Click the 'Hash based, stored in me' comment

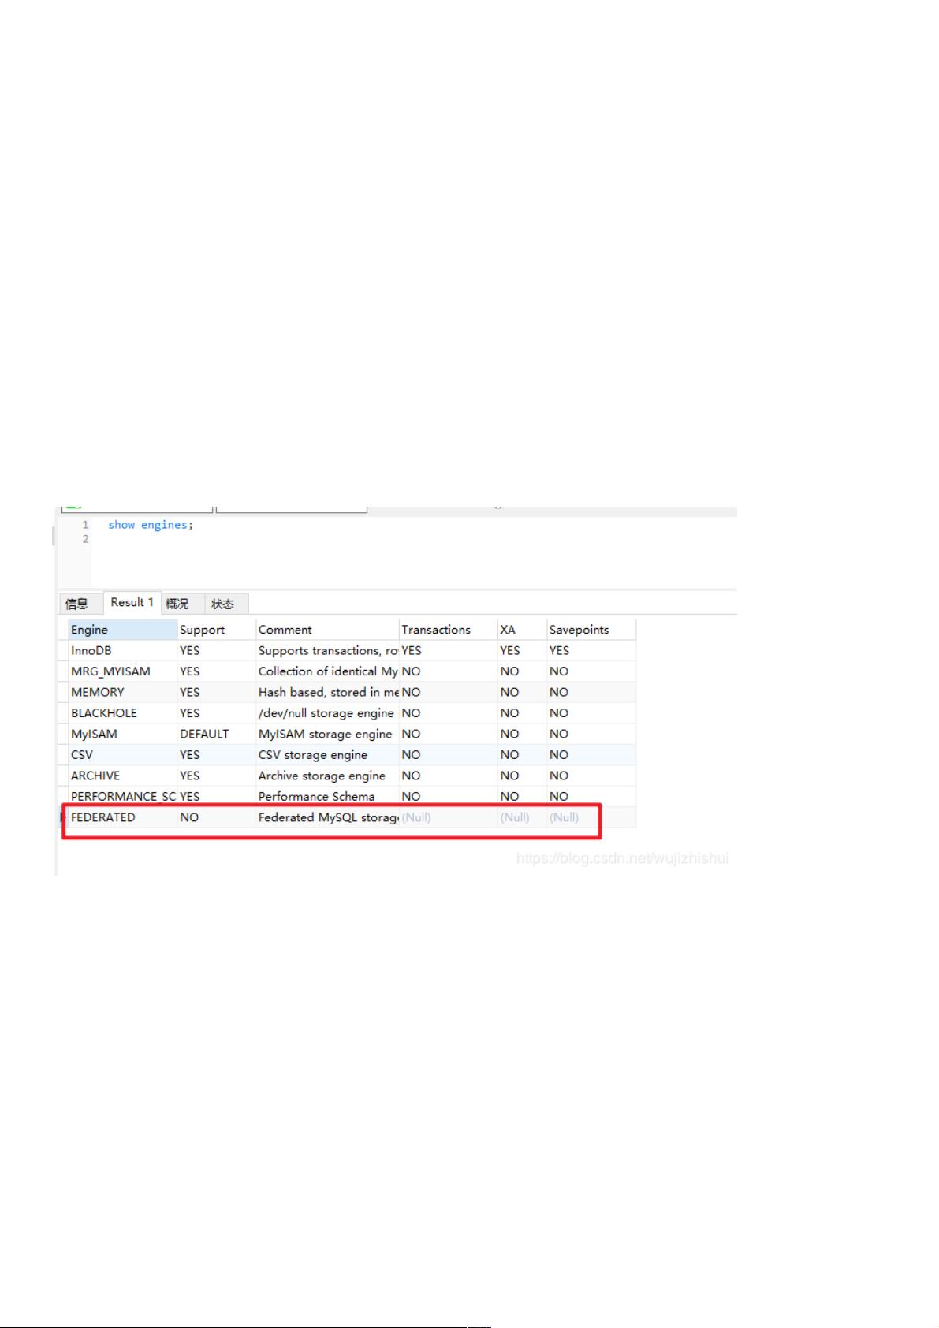click(x=327, y=692)
